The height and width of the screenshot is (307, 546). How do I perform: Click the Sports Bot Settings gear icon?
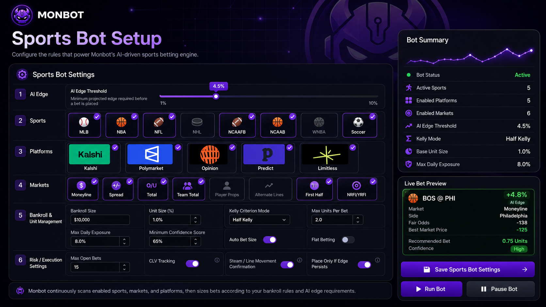[x=22, y=75]
